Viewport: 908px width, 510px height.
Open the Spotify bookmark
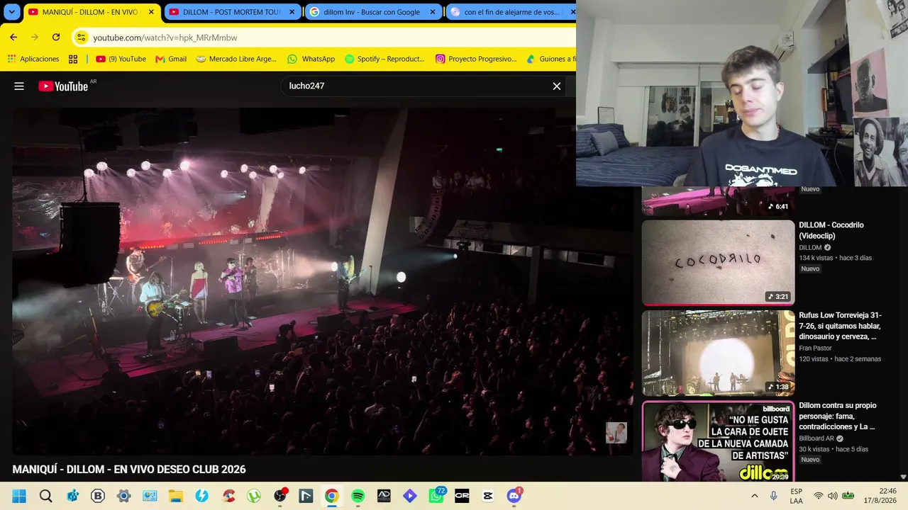[x=384, y=59]
